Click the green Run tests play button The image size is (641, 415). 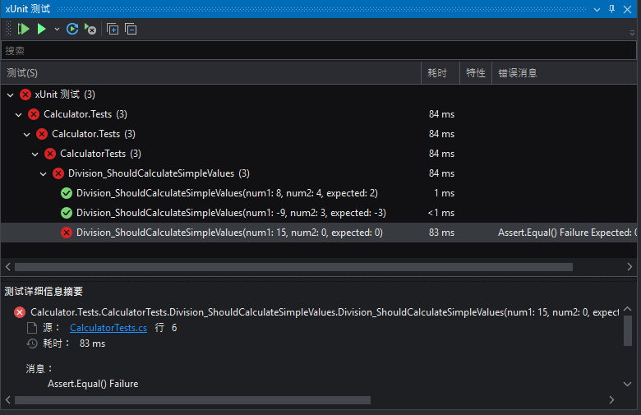[x=41, y=29]
